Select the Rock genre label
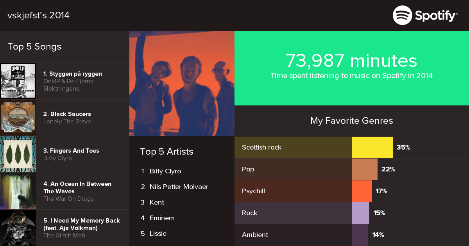 (x=250, y=213)
